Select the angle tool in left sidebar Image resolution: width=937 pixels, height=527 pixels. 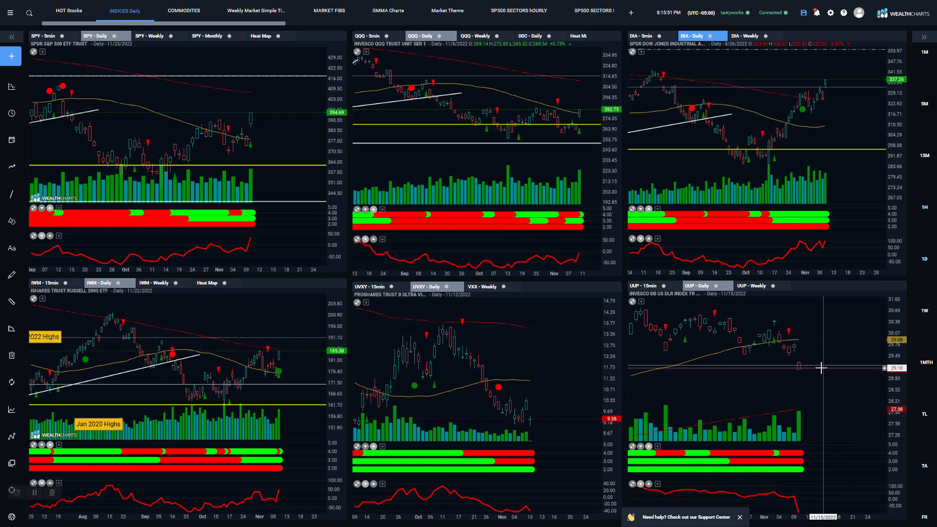[x=12, y=328]
